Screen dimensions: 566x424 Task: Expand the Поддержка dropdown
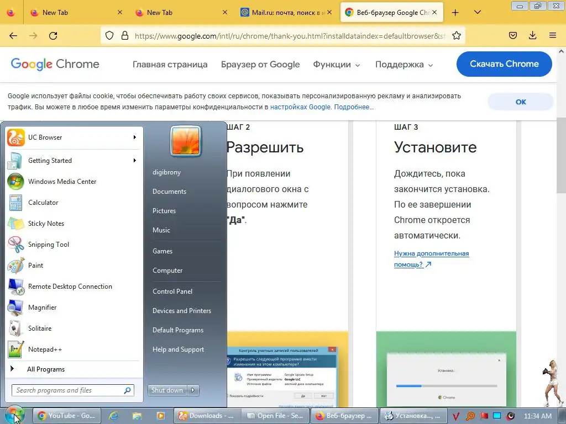tap(404, 65)
